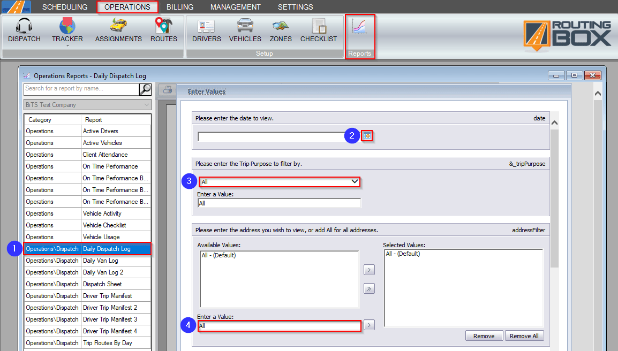Expand the Tracker dropdown arrow
This screenshot has height=351, width=618.
tap(67, 45)
